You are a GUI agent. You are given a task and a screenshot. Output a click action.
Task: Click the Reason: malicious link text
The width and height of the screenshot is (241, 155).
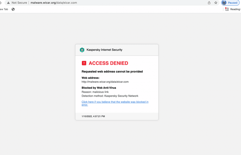(x=95, y=92)
